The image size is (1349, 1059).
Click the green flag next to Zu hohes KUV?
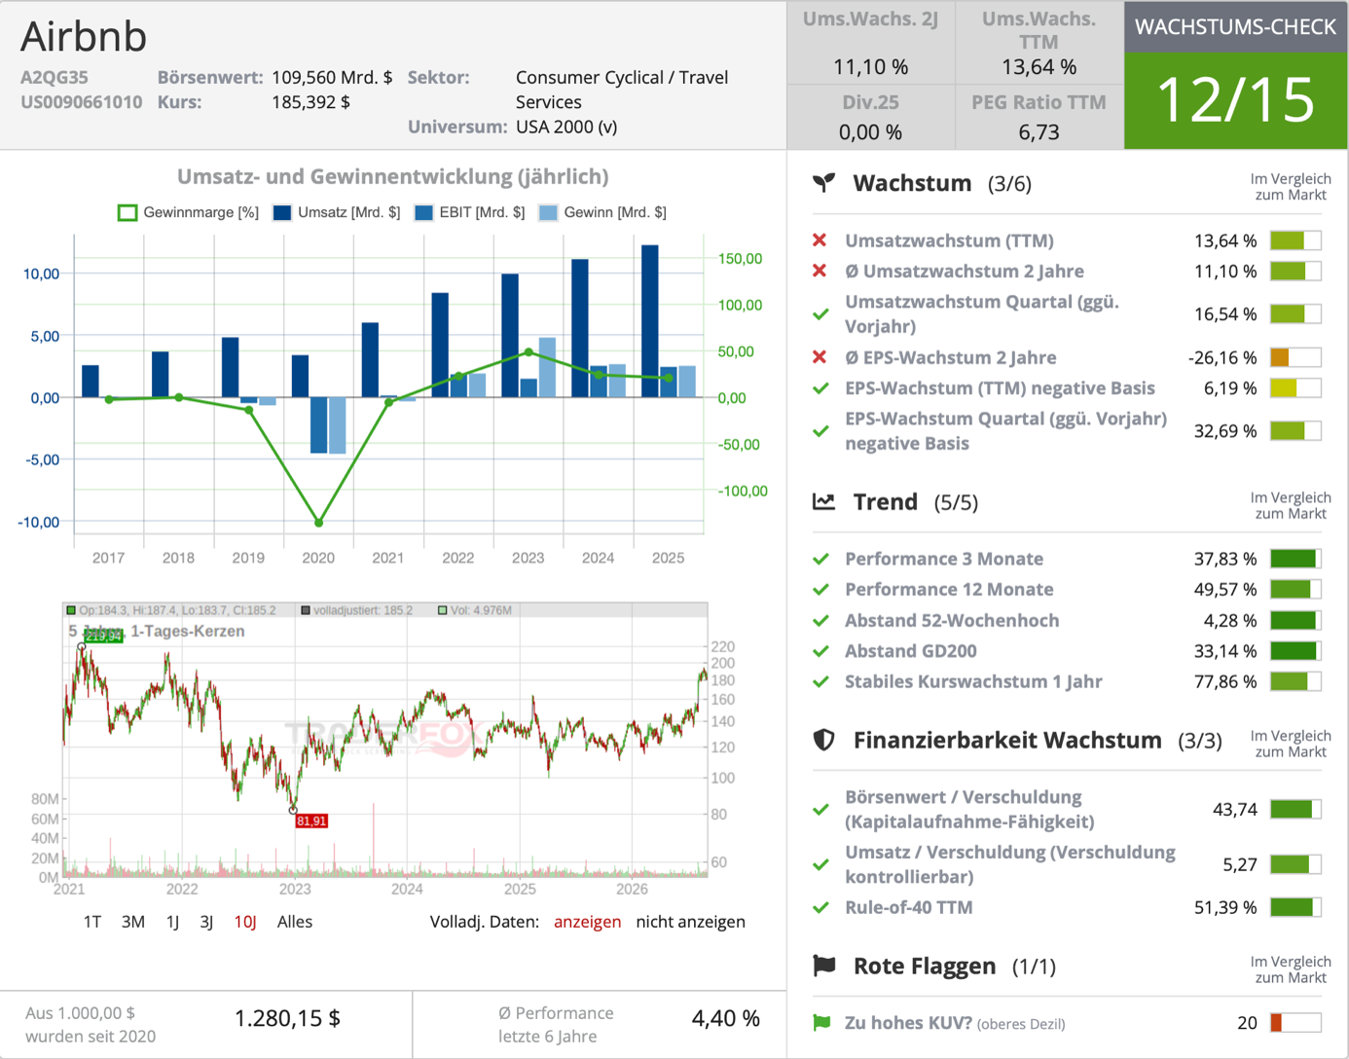click(821, 1023)
